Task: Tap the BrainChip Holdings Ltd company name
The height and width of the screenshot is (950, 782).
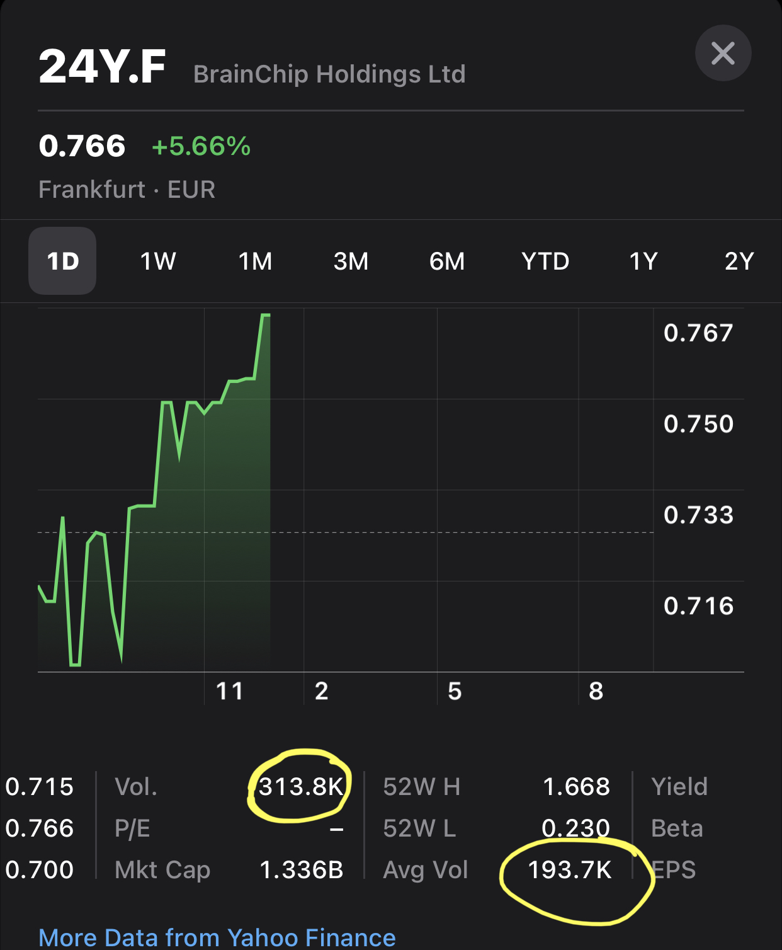Action: coord(329,74)
